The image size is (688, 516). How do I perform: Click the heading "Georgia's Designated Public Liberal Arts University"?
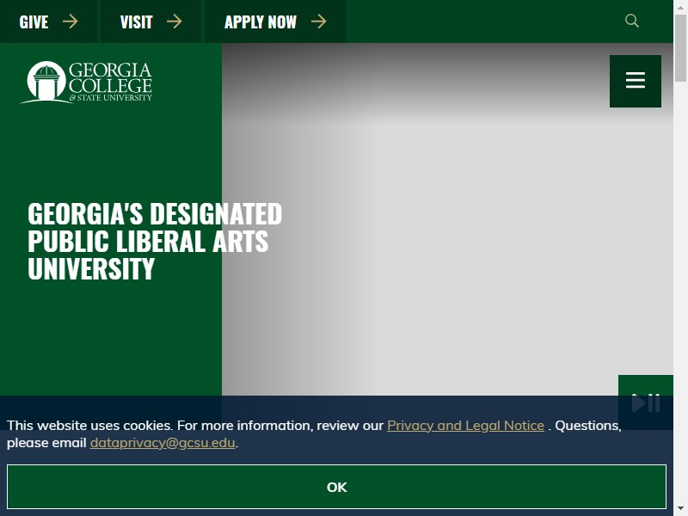pos(155,241)
